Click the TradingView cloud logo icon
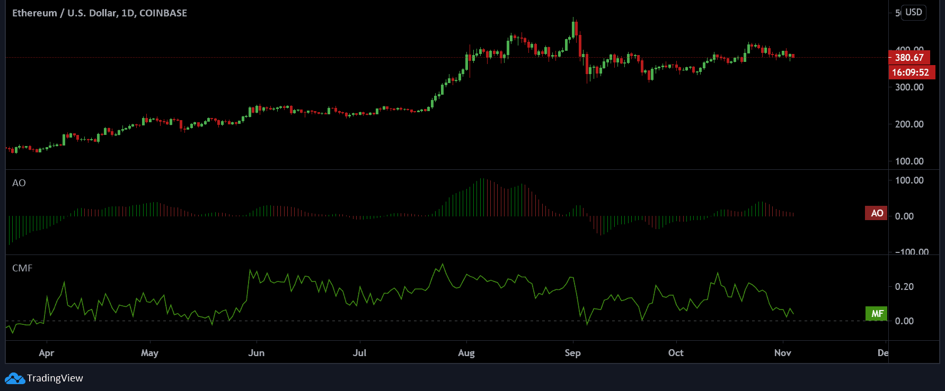Viewport: 945px width, 391px height. pos(15,378)
